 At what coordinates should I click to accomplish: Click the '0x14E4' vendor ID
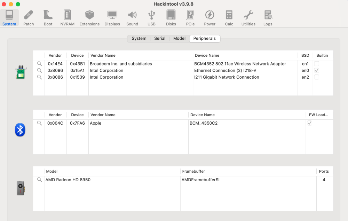55,64
